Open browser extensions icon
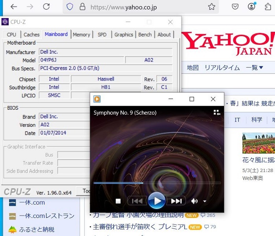 (268, 7)
